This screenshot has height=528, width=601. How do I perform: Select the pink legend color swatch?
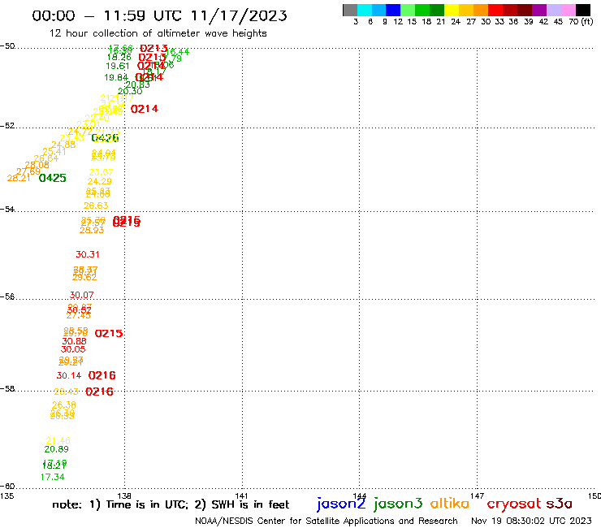click(x=568, y=10)
